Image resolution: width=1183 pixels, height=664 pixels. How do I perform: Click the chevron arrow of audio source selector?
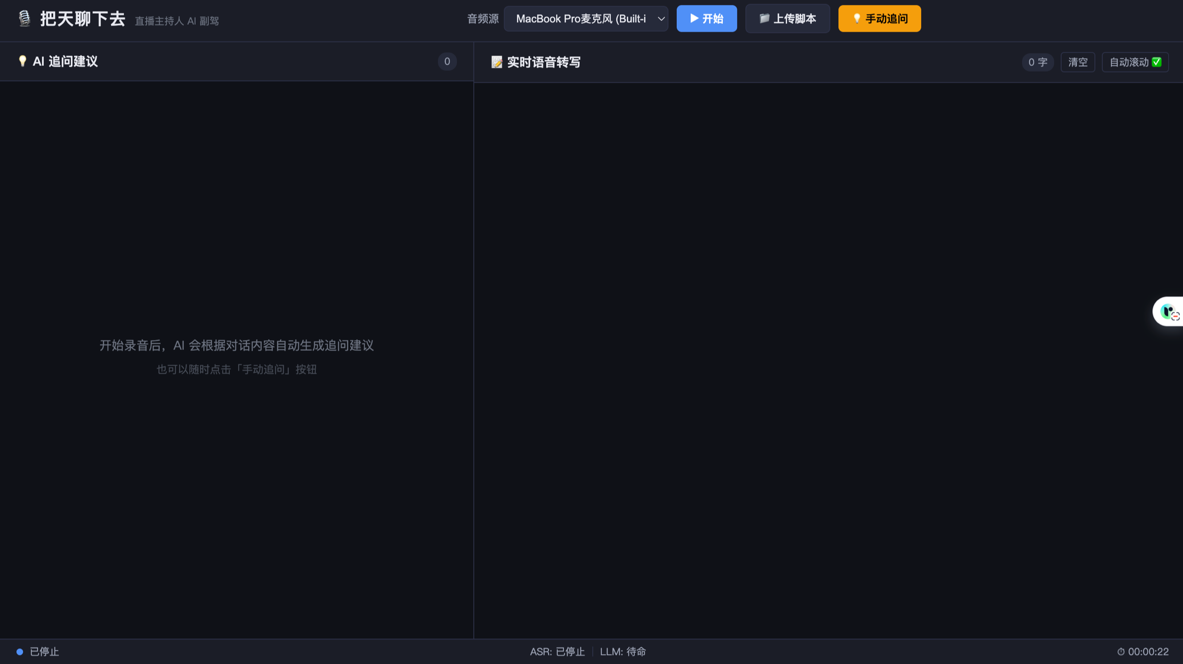661,19
